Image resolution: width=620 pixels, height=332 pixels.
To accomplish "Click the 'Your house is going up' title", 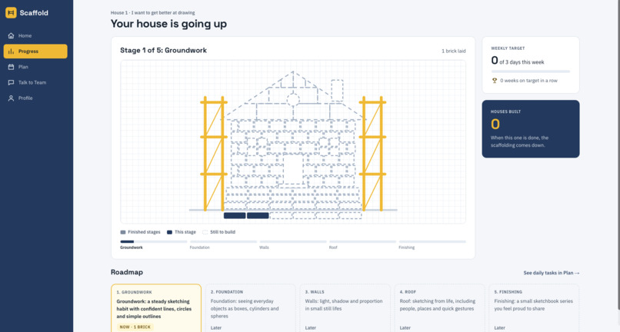I will [x=168, y=24].
